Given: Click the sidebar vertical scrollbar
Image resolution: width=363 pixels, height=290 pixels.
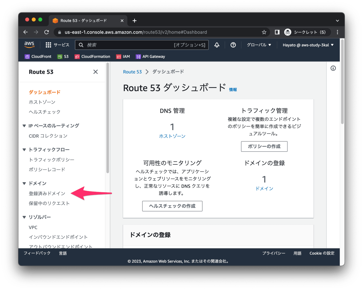Looking at the screenshot, I should pos(107,118).
